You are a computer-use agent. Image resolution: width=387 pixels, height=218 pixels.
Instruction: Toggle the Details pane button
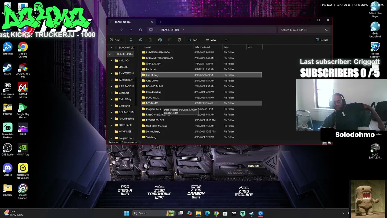322,40
